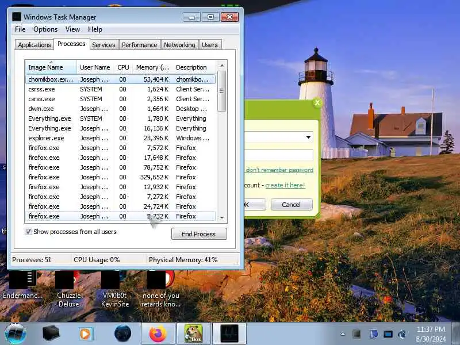The width and height of the screenshot is (460, 345).
Task: Click scroll up arrow in process list
Action: pos(222,66)
